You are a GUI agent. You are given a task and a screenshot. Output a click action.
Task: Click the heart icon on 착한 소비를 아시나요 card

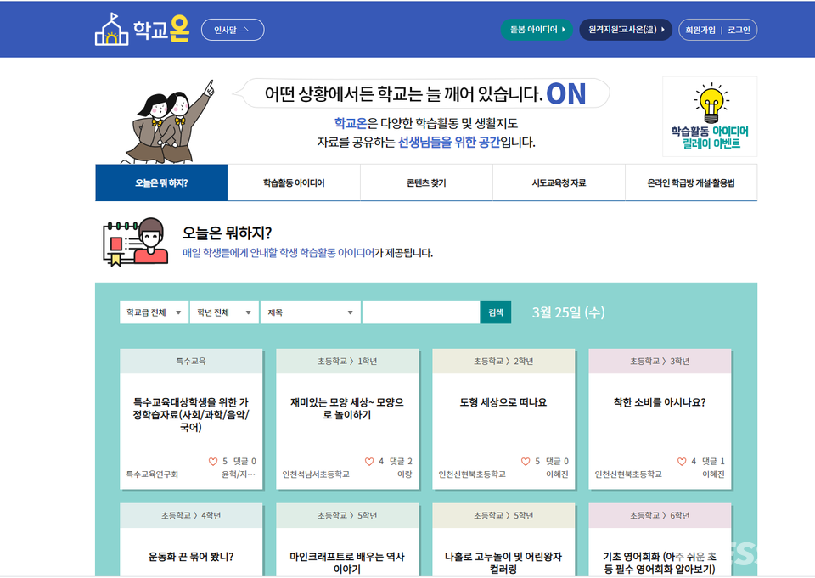tap(682, 462)
